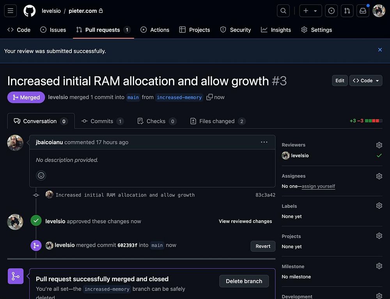Image resolution: width=390 pixels, height=299 pixels.
Task: Open the notifications inbox icon
Action: tap(363, 11)
